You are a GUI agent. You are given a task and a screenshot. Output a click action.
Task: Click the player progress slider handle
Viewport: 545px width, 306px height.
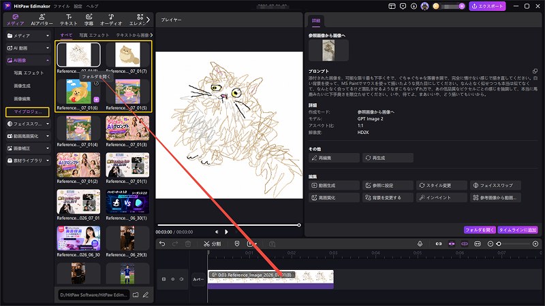[299, 225]
